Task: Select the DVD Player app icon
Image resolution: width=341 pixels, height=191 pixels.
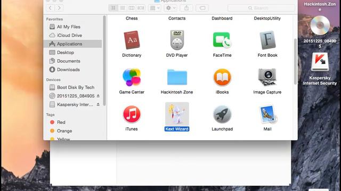Action: [177, 40]
